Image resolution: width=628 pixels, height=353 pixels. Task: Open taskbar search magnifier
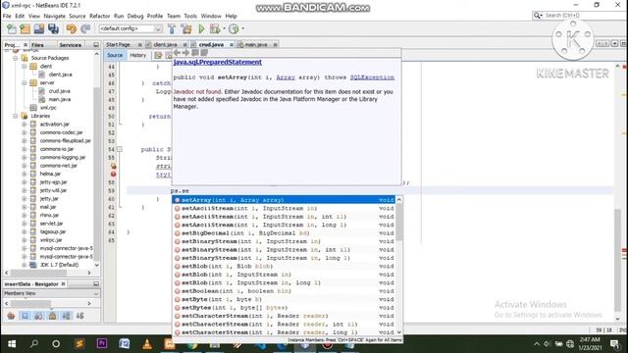[x=34, y=344]
